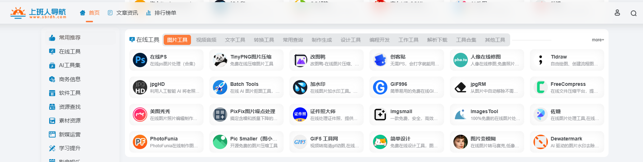Click the PixFix图片噪点处理 icon

[x=220, y=115]
